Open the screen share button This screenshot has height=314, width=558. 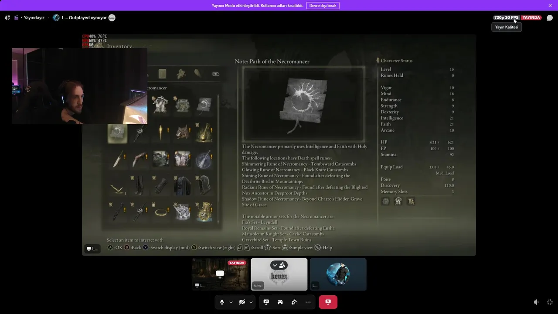coord(266,302)
